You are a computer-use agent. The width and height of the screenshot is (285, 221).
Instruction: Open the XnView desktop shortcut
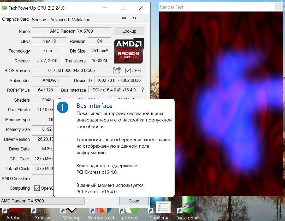tap(42, 215)
